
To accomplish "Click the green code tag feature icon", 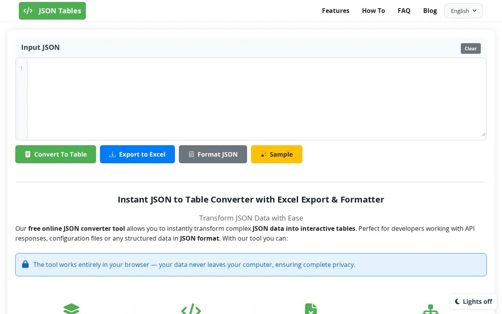I will pos(191,309).
